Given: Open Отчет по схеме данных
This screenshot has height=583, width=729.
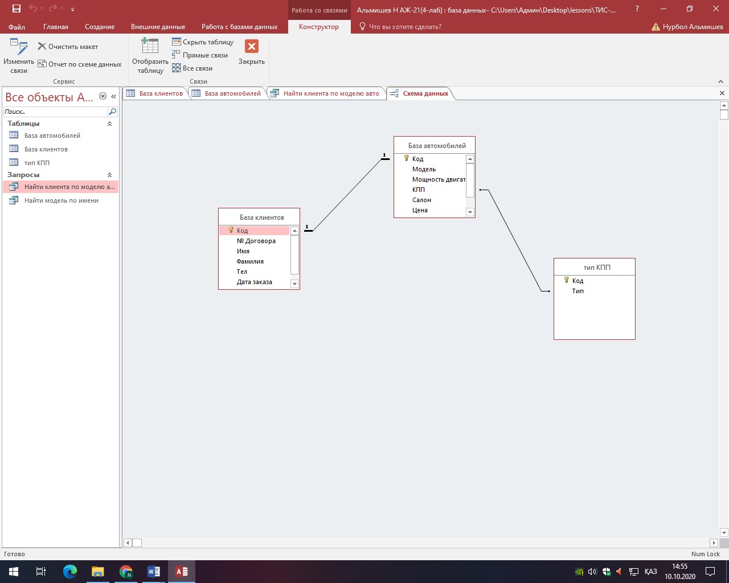Looking at the screenshot, I should (80, 64).
